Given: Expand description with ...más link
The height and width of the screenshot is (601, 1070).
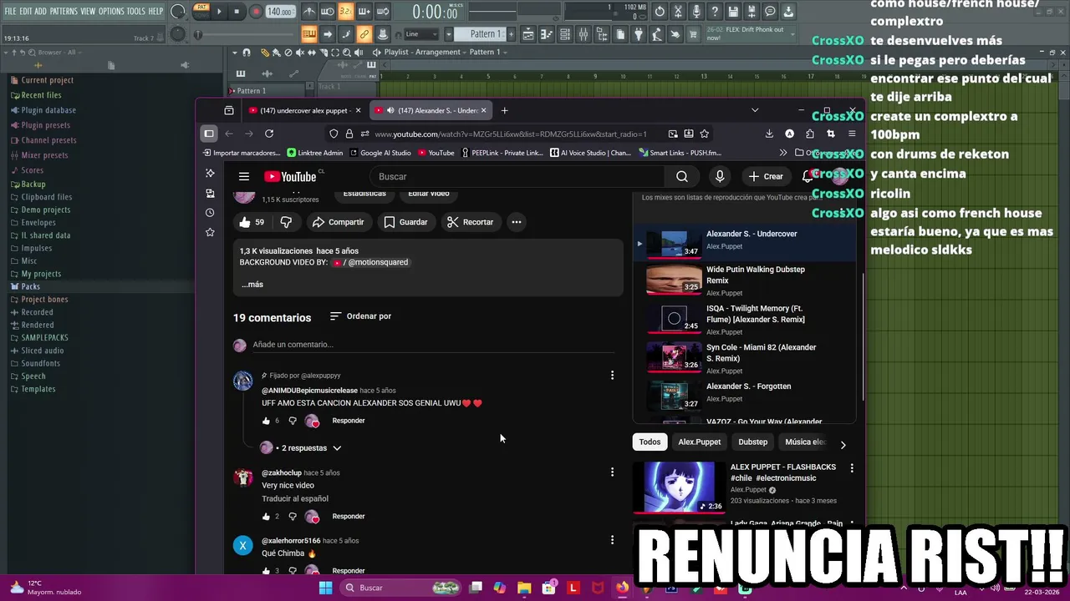Looking at the screenshot, I should coord(252,285).
